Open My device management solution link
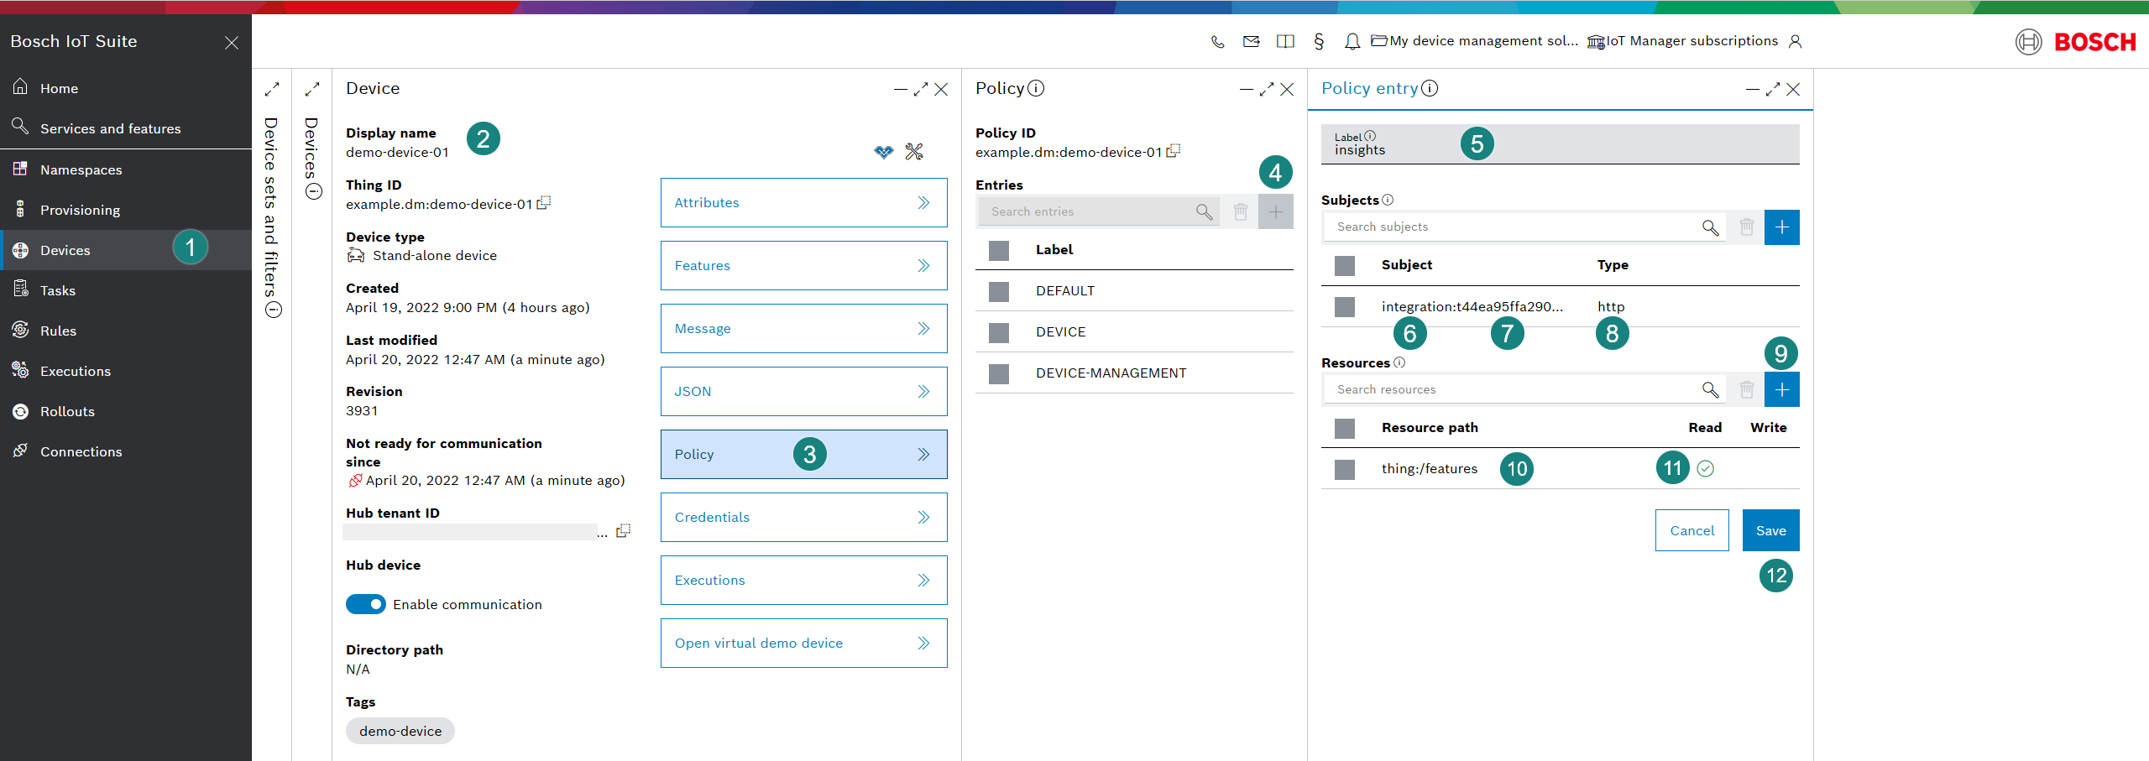This screenshot has height=761, width=2149. tap(1475, 41)
